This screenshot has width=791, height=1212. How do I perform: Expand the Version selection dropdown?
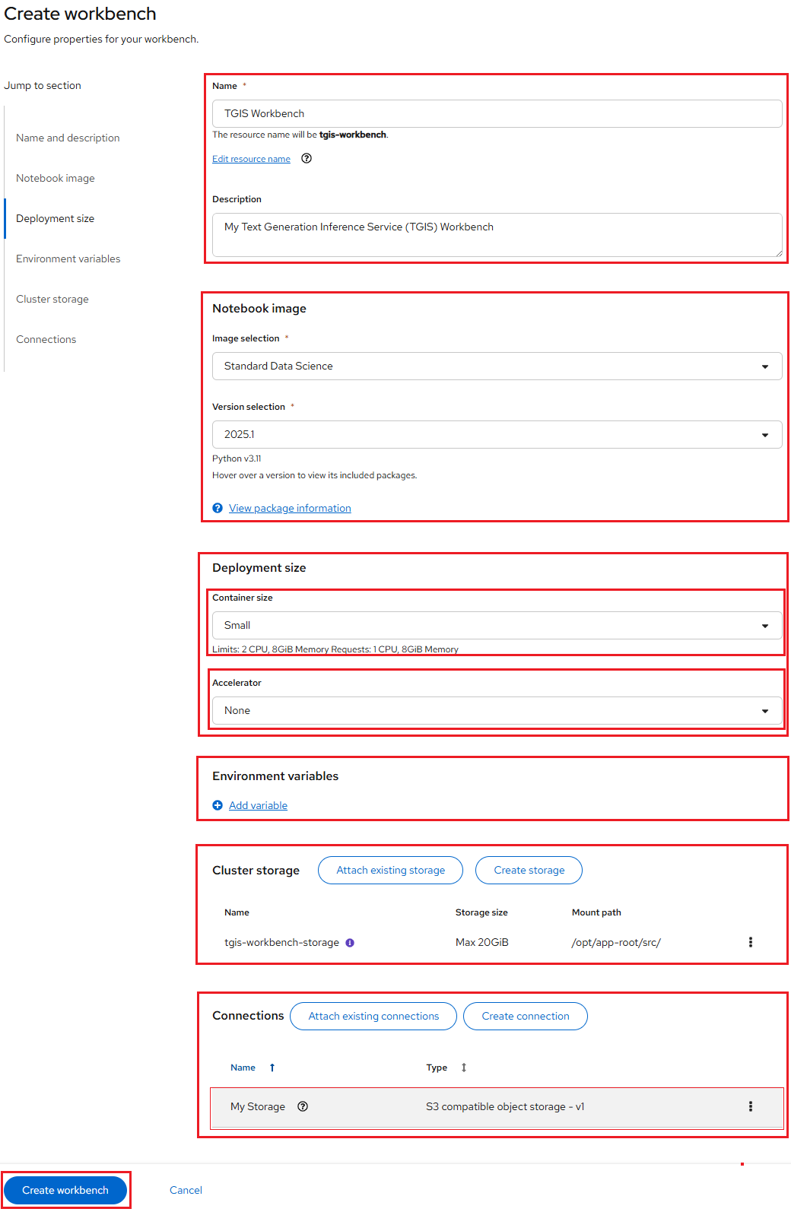tap(497, 435)
